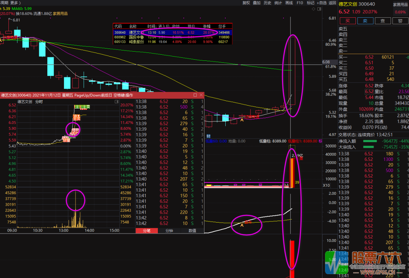Click the red 买 (buy) button
This screenshot has width=409, height=278.
347,21
